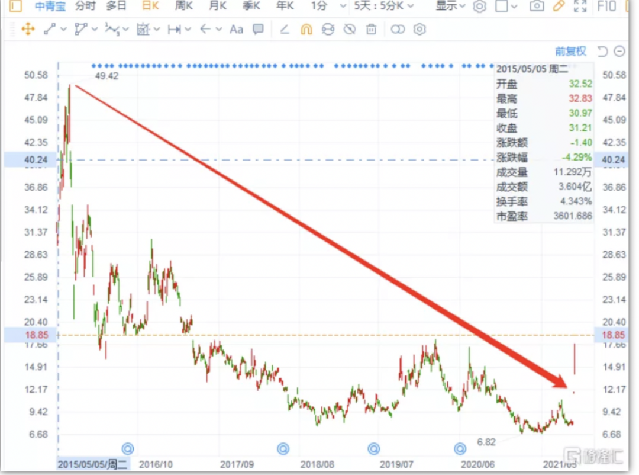Click the orange pencil drawing icon
The width and height of the screenshot is (639, 475).
coord(559,7)
